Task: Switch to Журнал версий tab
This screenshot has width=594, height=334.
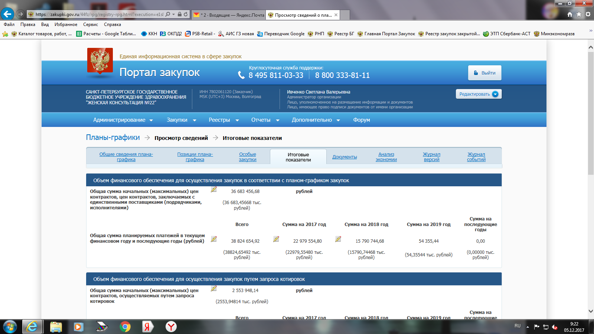Action: (431, 157)
